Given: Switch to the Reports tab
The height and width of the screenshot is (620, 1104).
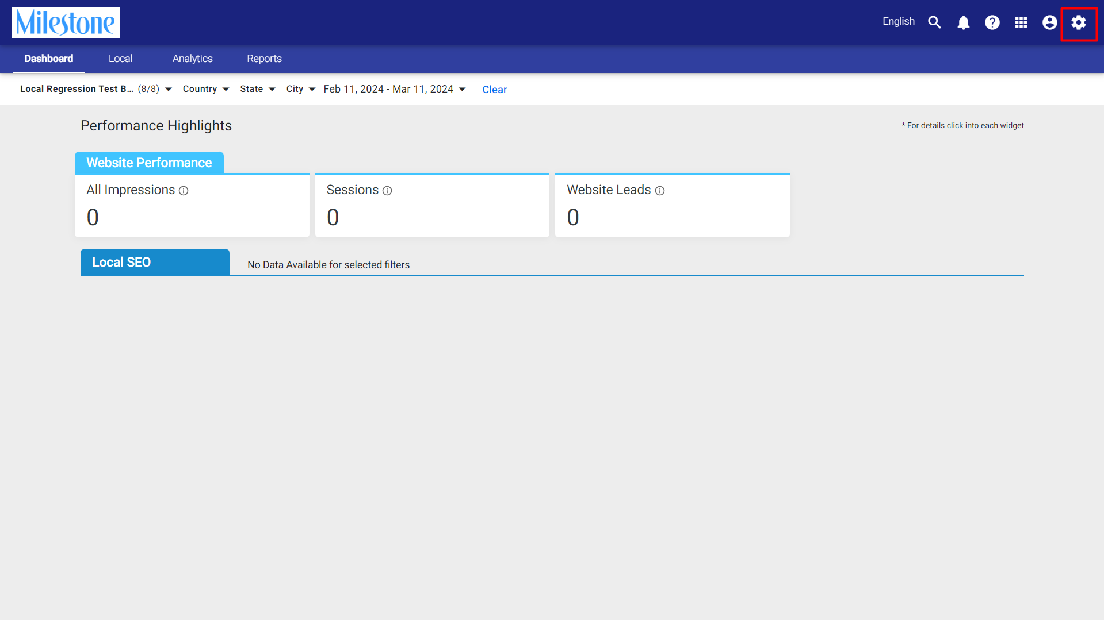Looking at the screenshot, I should click(264, 59).
